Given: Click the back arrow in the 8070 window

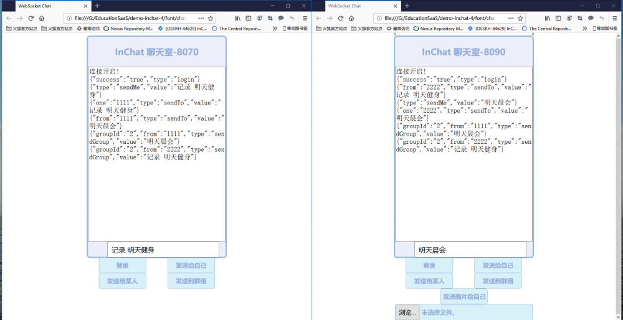Looking at the screenshot, I should [9, 18].
